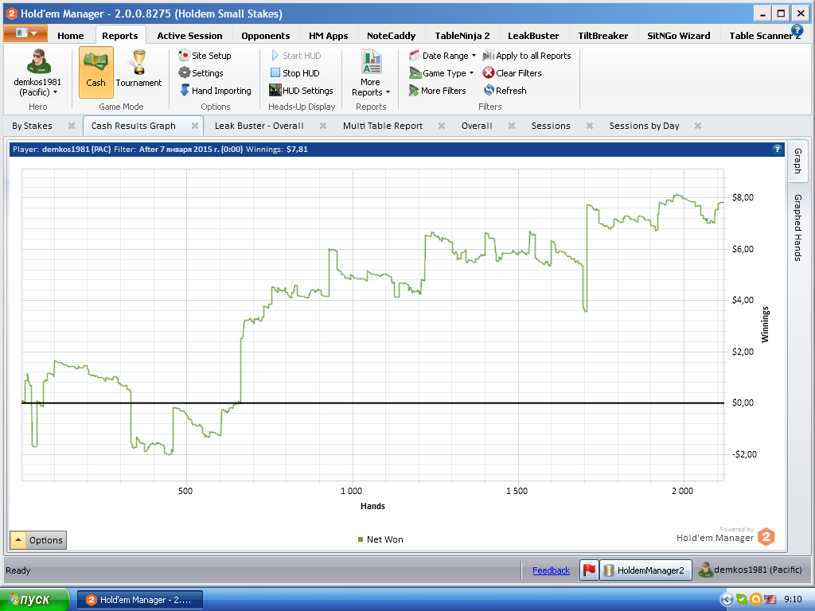815x611 pixels.
Task: Open the Game Type filter
Action: [x=438, y=73]
